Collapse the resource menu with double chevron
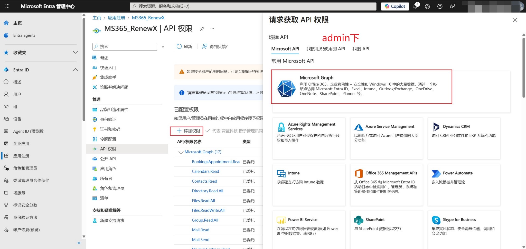 pyautogui.click(x=163, y=47)
